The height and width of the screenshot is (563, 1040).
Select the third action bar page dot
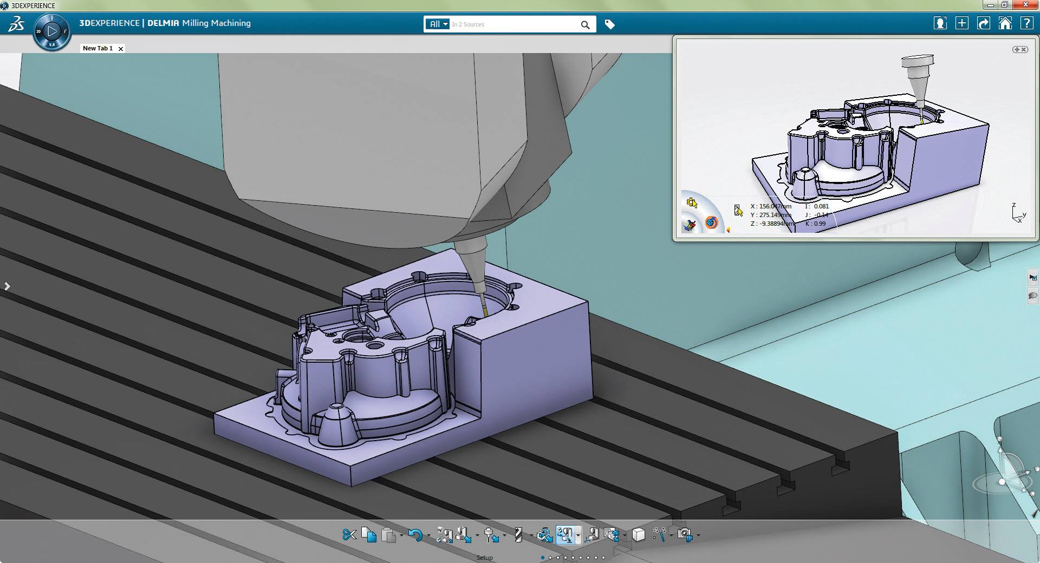pyautogui.click(x=558, y=558)
